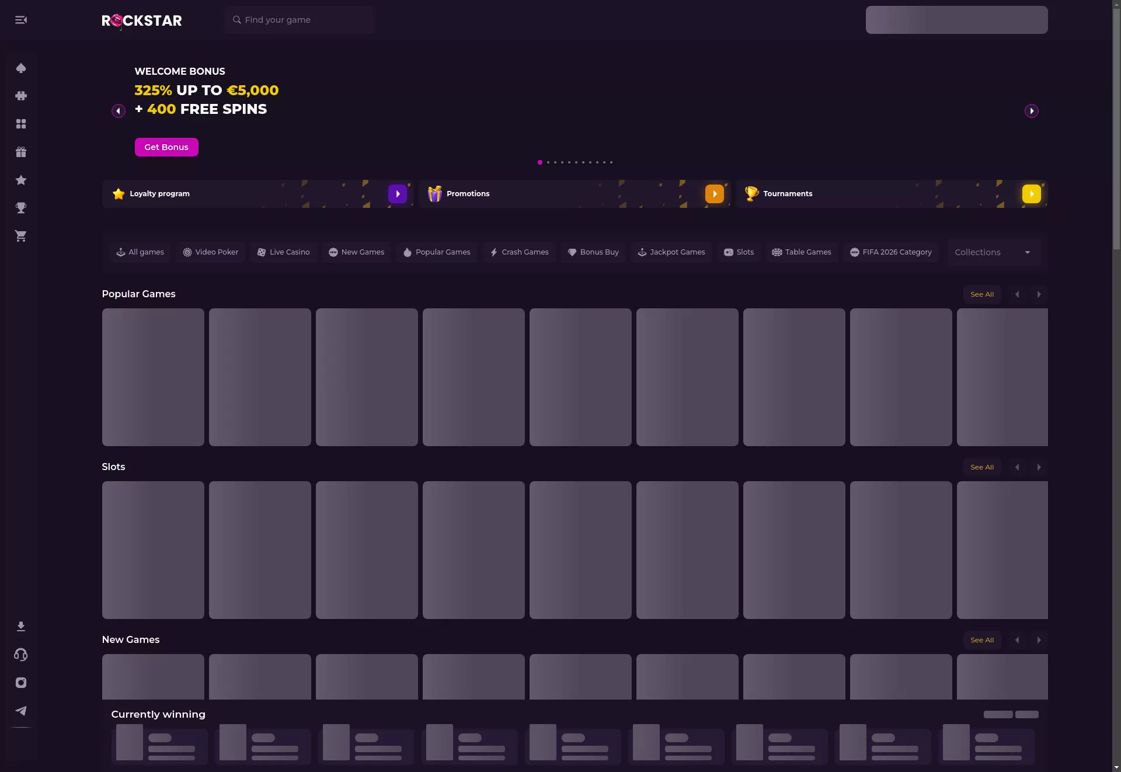Open the Promotions banner
1121x772 pixels.
[x=575, y=194]
